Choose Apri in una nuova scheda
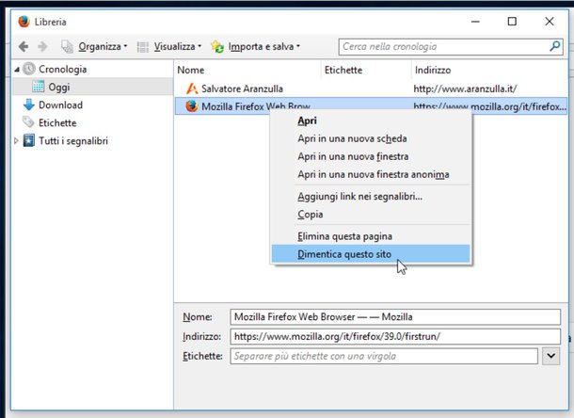The width and height of the screenshot is (574, 418). 371,138
